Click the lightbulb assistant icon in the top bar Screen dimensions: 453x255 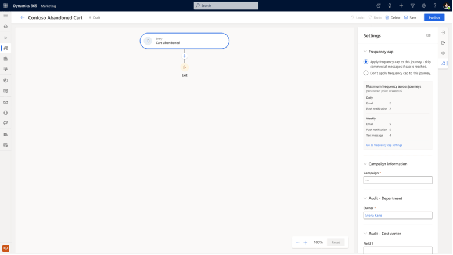click(x=390, y=5)
